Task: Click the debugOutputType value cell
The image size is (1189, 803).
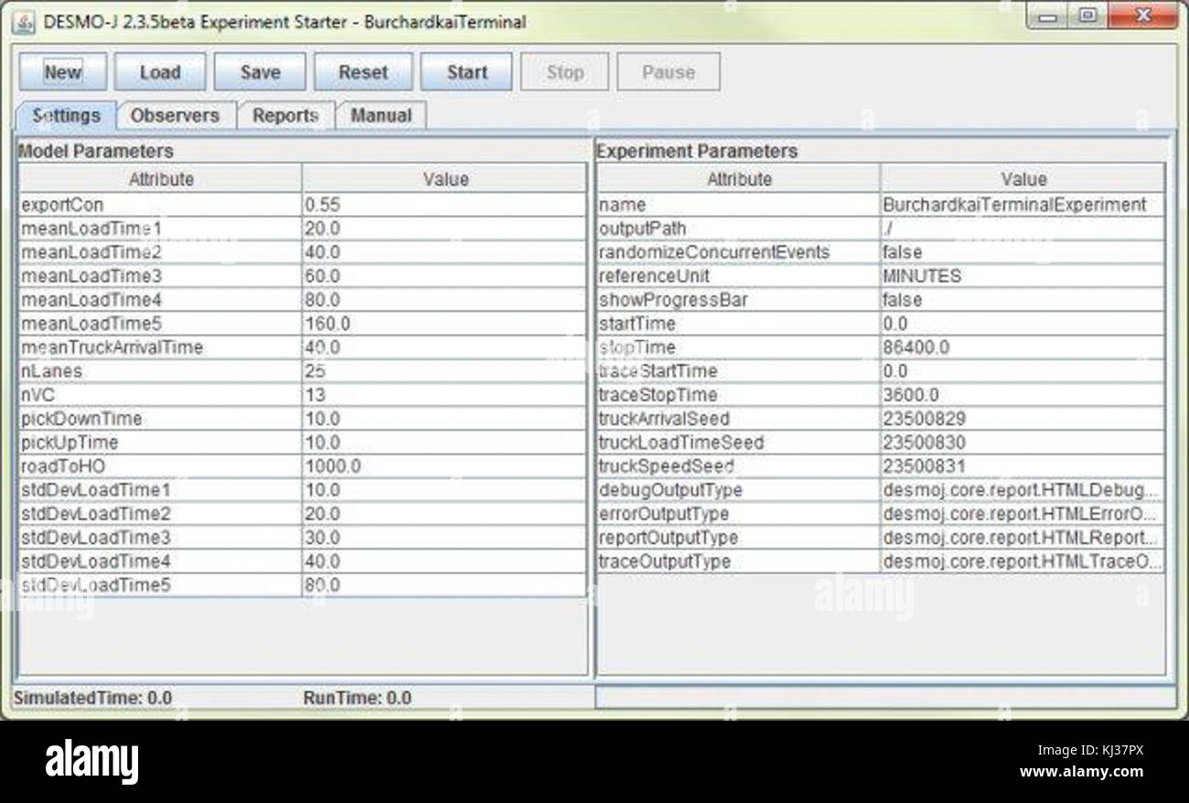Action: coord(1023,490)
